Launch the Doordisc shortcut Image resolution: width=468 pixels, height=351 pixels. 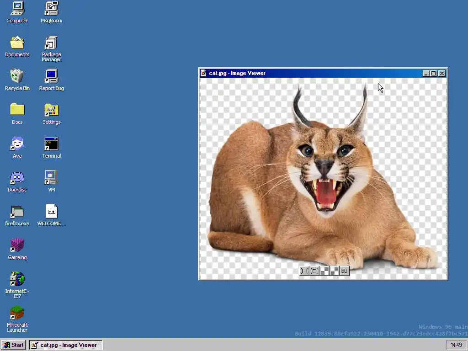tap(17, 181)
